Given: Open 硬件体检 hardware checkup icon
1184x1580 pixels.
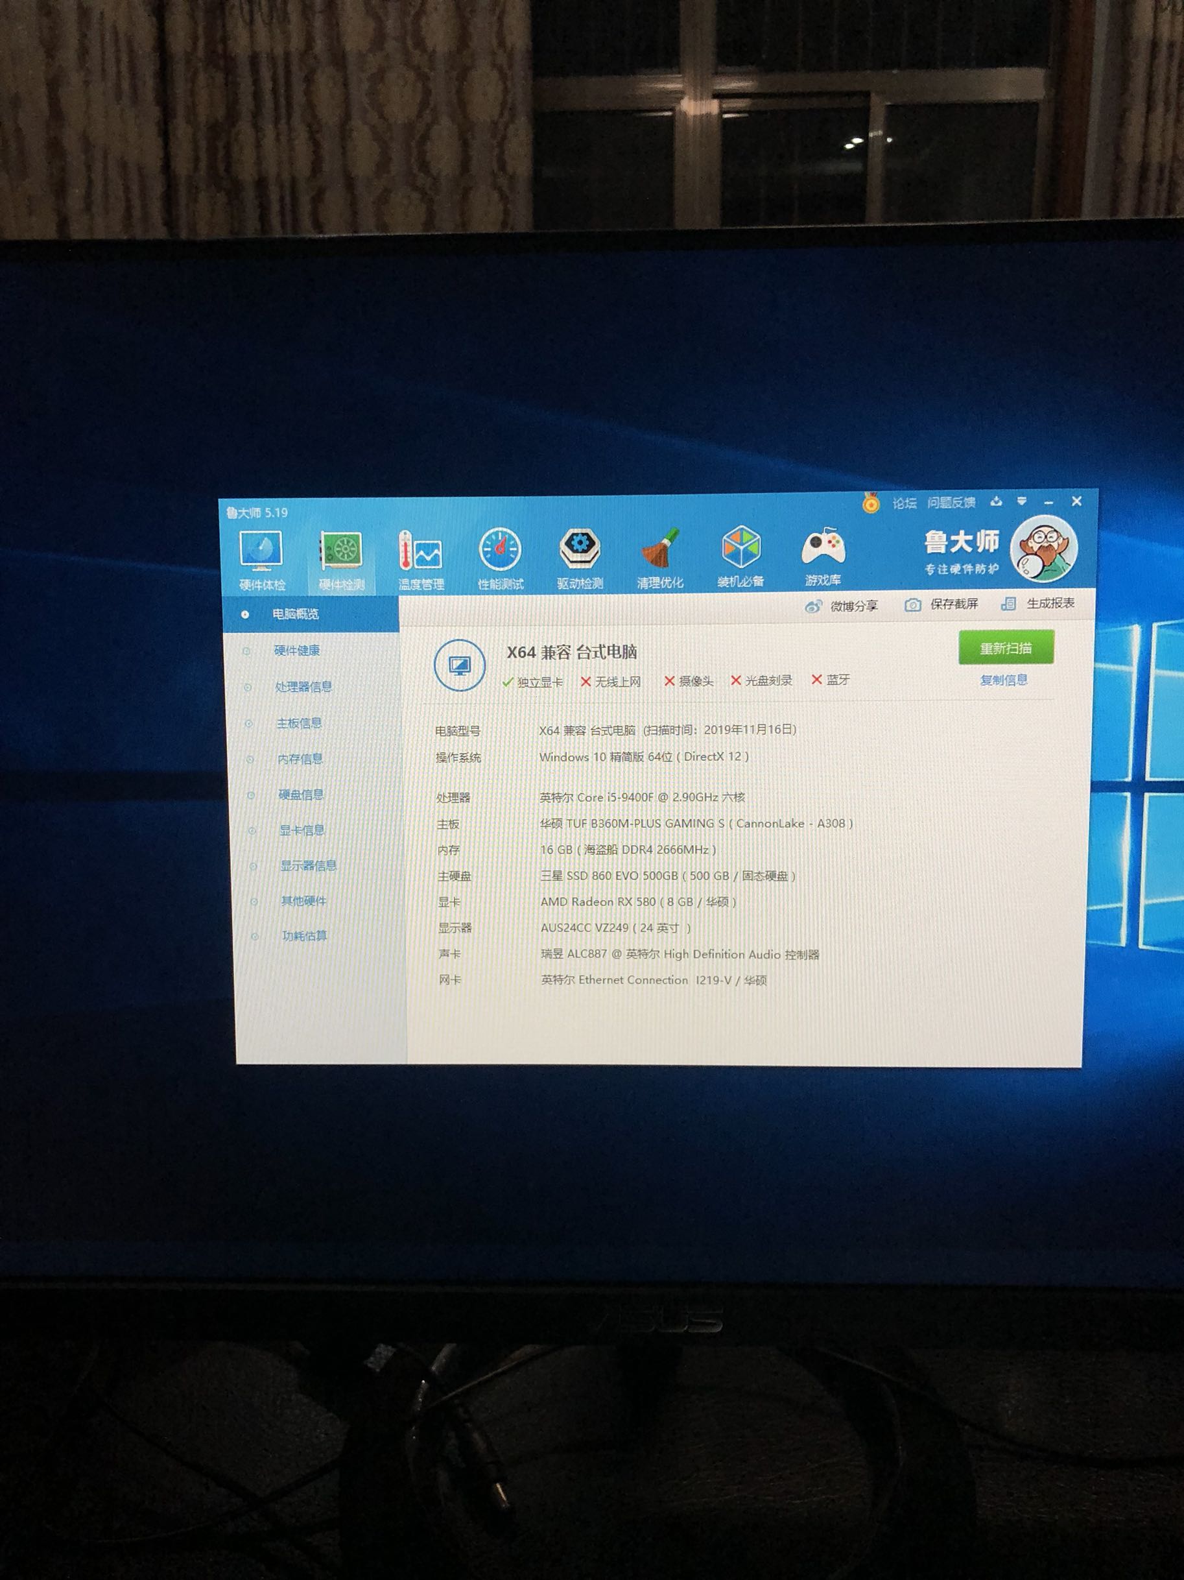Looking at the screenshot, I should tap(261, 560).
